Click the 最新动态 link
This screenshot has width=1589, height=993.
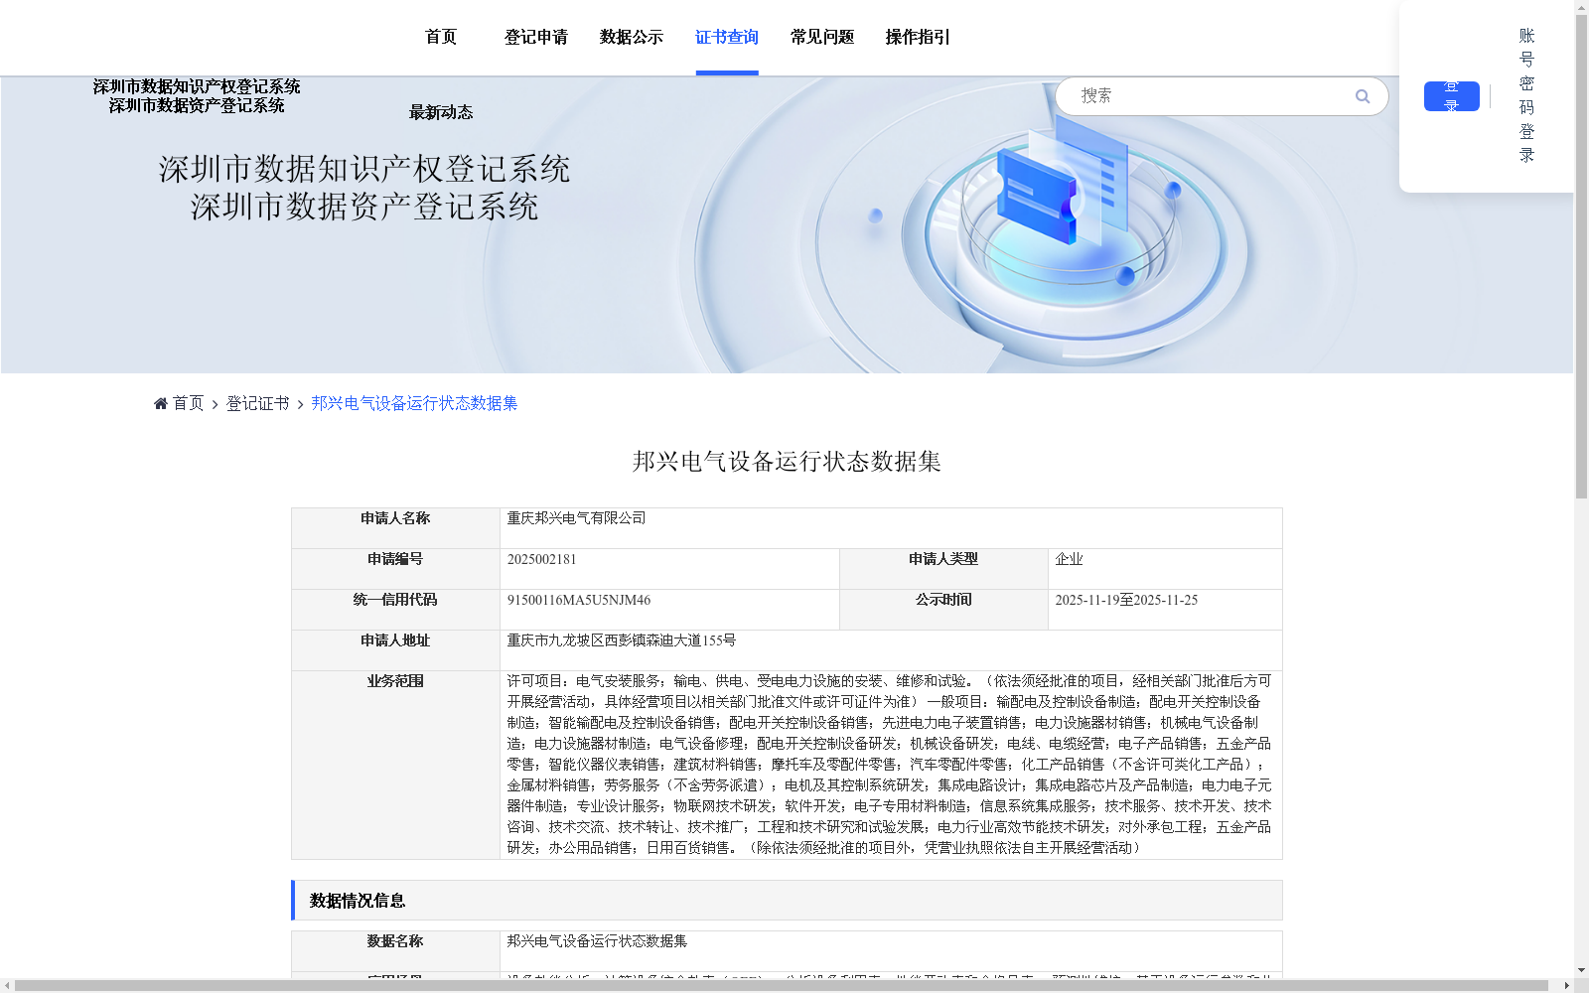[441, 112]
